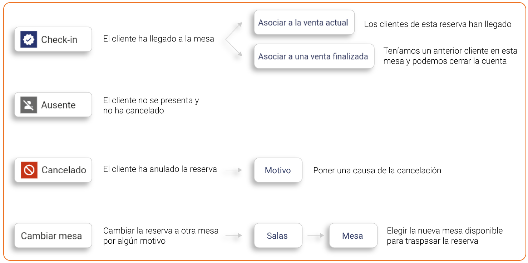The height and width of the screenshot is (263, 528).
Task: Click the arrow between Salas and Mesa
Action: (x=316, y=235)
